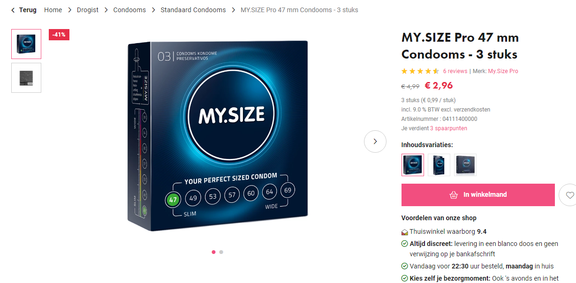Click the heart wishlist icon
The image size is (576, 283).
coord(569,195)
